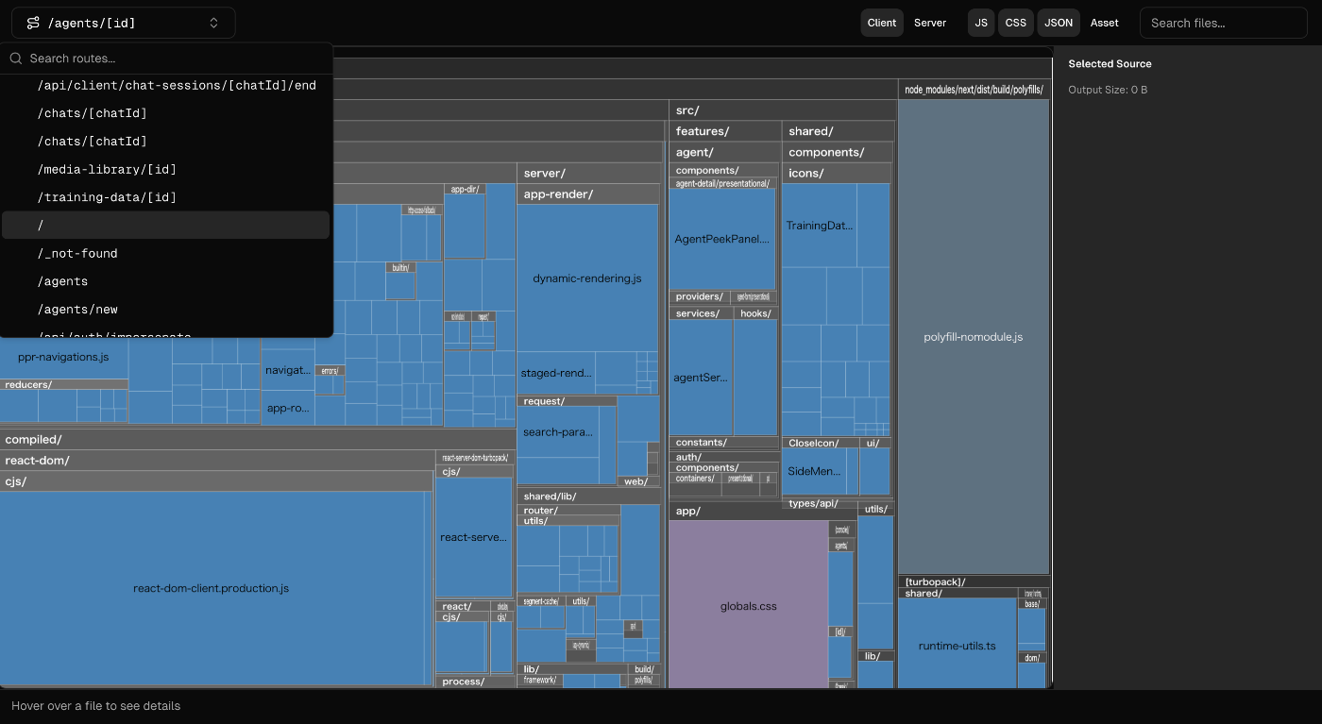The width and height of the screenshot is (1322, 724).
Task: Select the agentSer... services block
Action: (701, 378)
